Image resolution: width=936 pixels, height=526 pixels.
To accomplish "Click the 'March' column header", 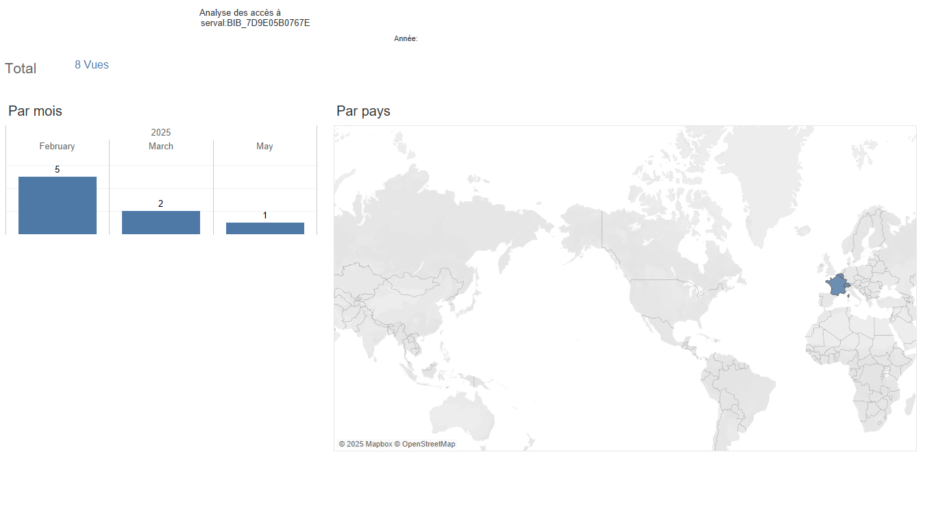I will 161,147.
